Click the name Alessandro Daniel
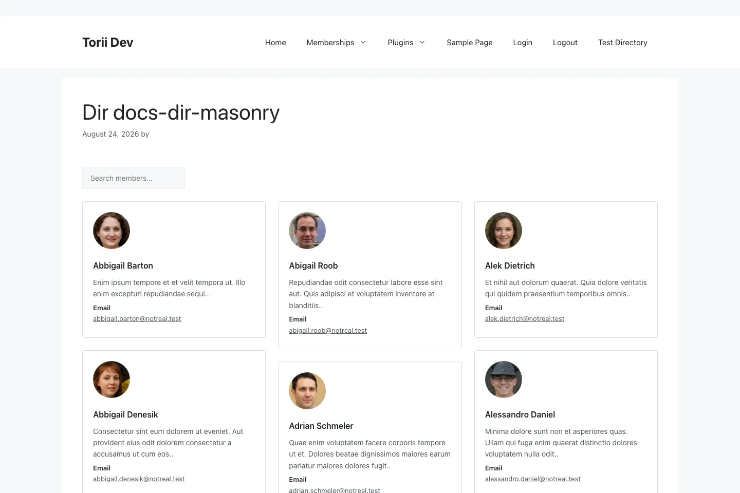This screenshot has width=740, height=493. pyautogui.click(x=520, y=414)
